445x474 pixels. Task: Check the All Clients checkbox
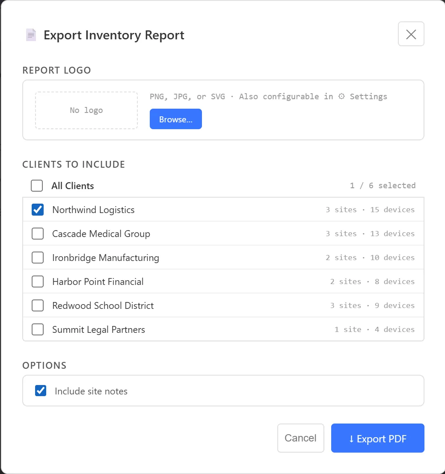click(x=37, y=186)
